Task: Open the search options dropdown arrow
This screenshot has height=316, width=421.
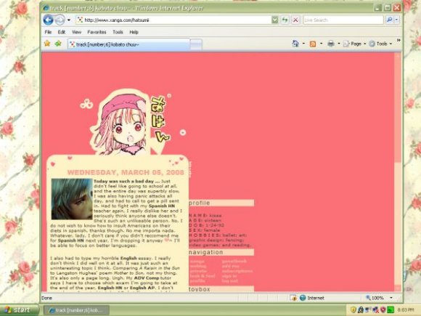Action: click(x=396, y=20)
